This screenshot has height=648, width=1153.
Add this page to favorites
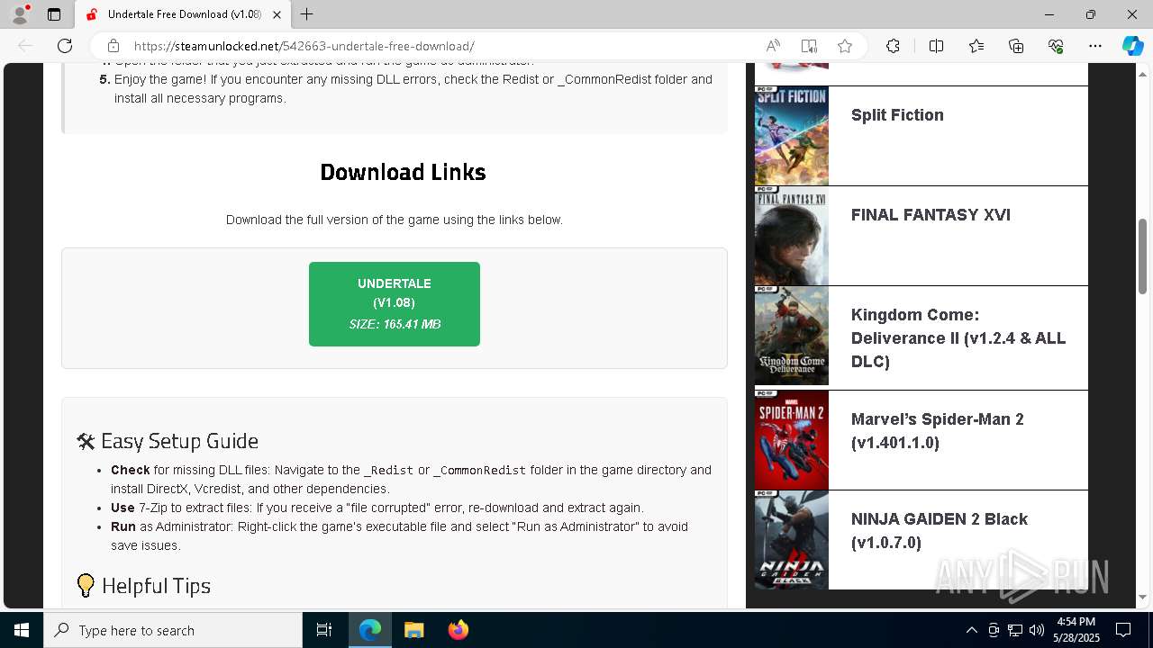(845, 46)
